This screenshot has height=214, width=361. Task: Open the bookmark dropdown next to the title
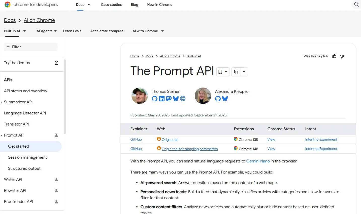click(x=223, y=72)
